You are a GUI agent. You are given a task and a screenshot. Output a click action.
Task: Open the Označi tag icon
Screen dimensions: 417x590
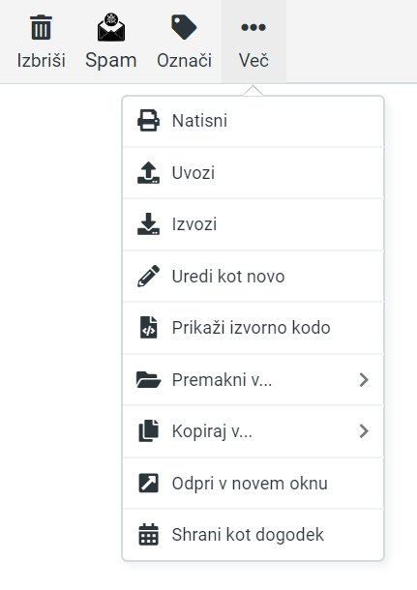tap(184, 27)
